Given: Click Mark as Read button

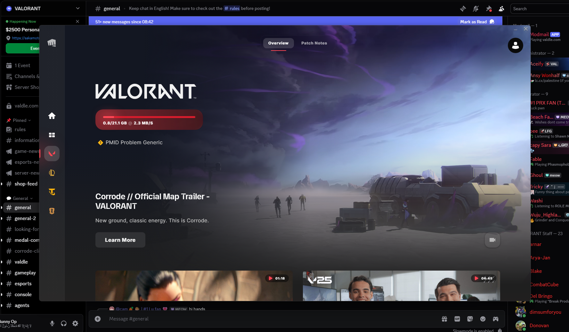Looking at the screenshot, I should pyautogui.click(x=477, y=22).
